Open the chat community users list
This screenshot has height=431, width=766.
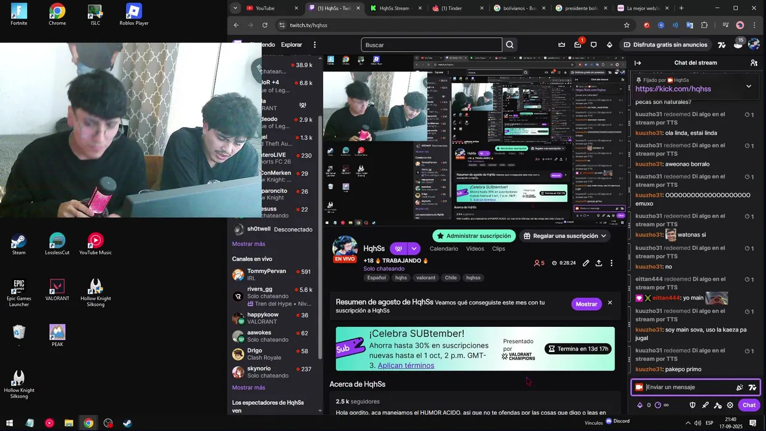753,63
